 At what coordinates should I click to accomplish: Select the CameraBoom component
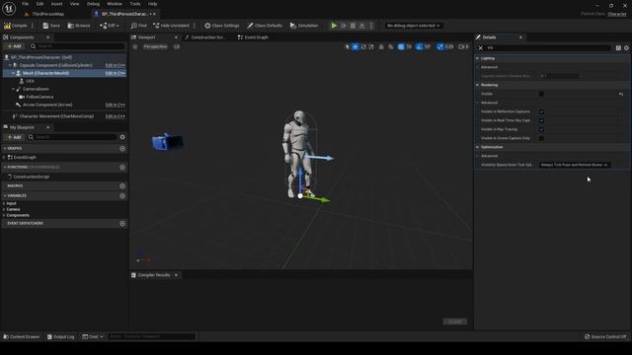[x=36, y=89]
